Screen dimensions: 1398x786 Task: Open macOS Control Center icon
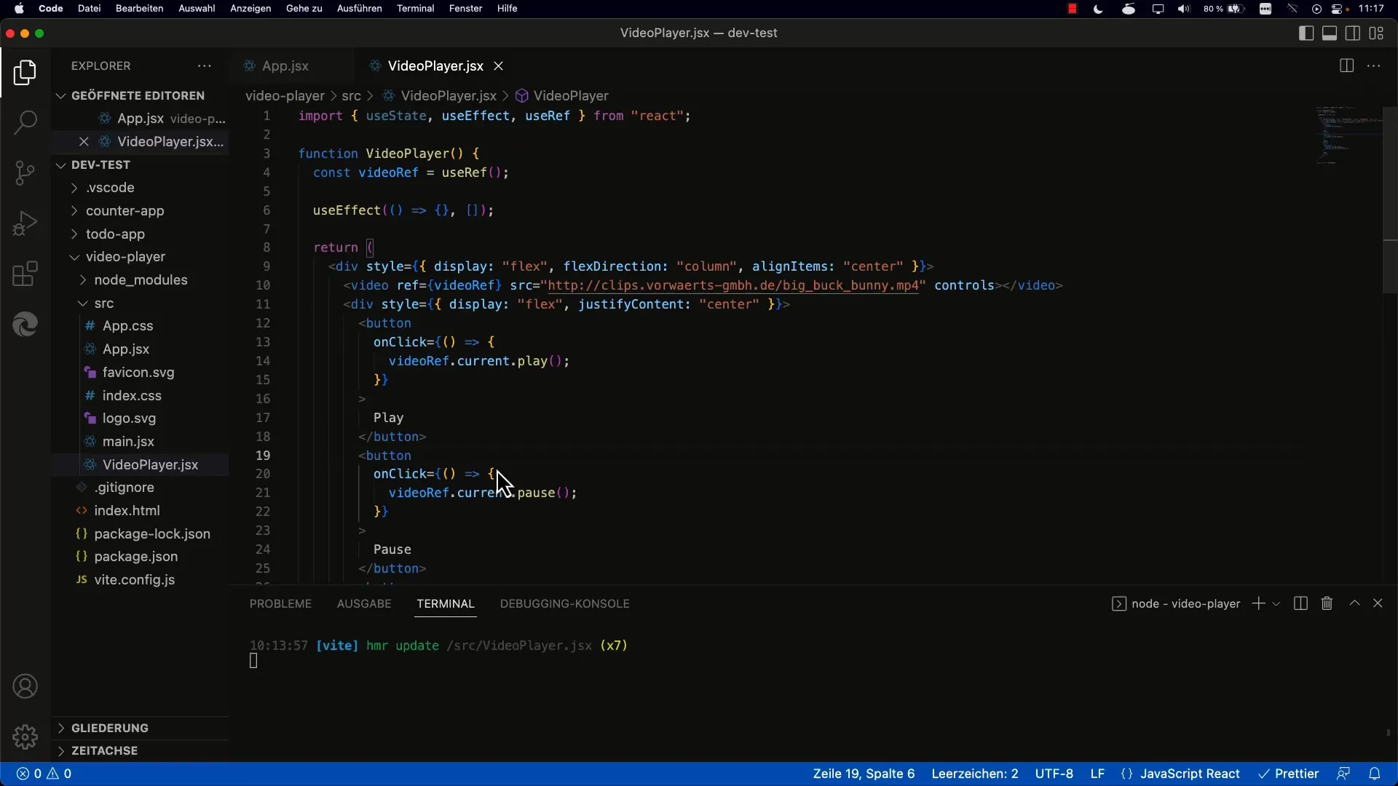(1338, 9)
